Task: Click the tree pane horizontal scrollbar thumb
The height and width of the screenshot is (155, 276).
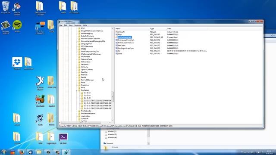Action: (x=82, y=122)
